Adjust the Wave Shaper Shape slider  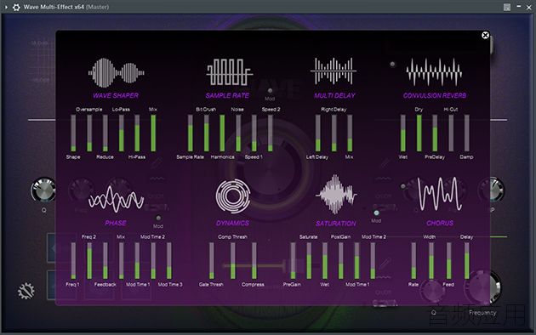pyautogui.click(x=73, y=133)
